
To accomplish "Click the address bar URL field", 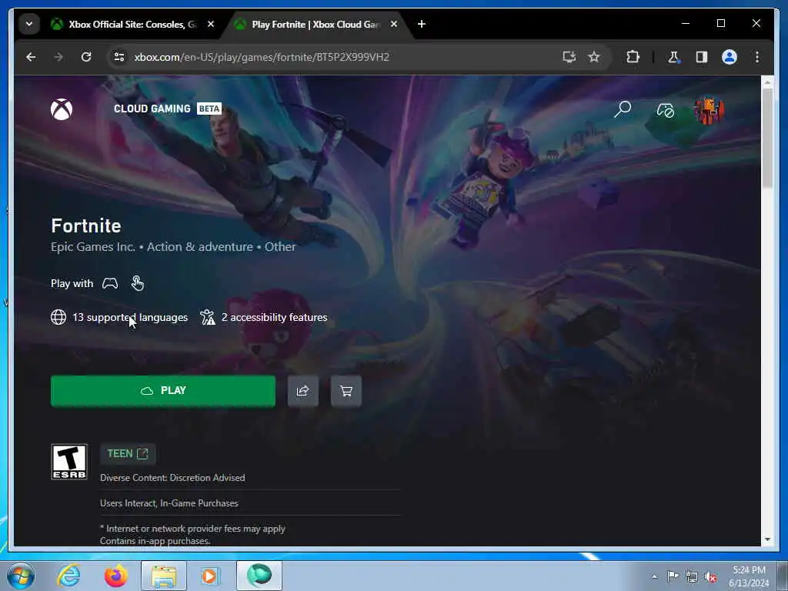I will coord(342,57).
